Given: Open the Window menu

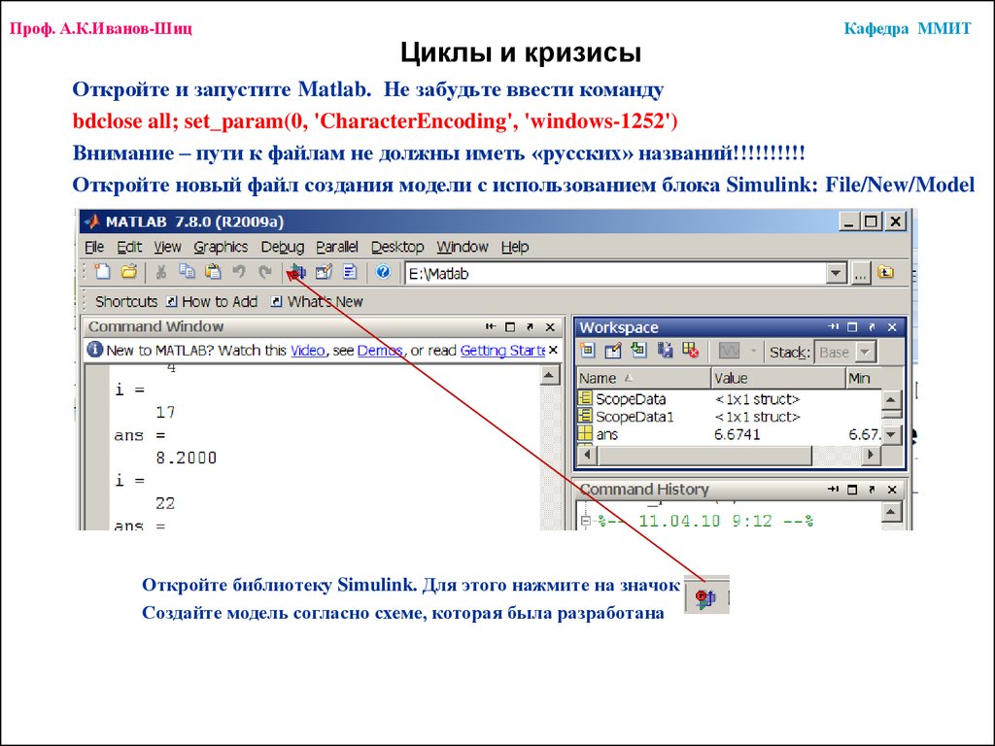Looking at the screenshot, I should point(462,247).
